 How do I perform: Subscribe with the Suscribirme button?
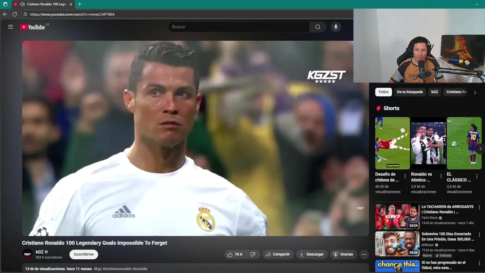84,254
